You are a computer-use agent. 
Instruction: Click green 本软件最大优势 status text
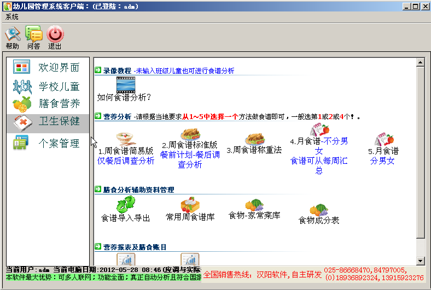click(x=103, y=277)
